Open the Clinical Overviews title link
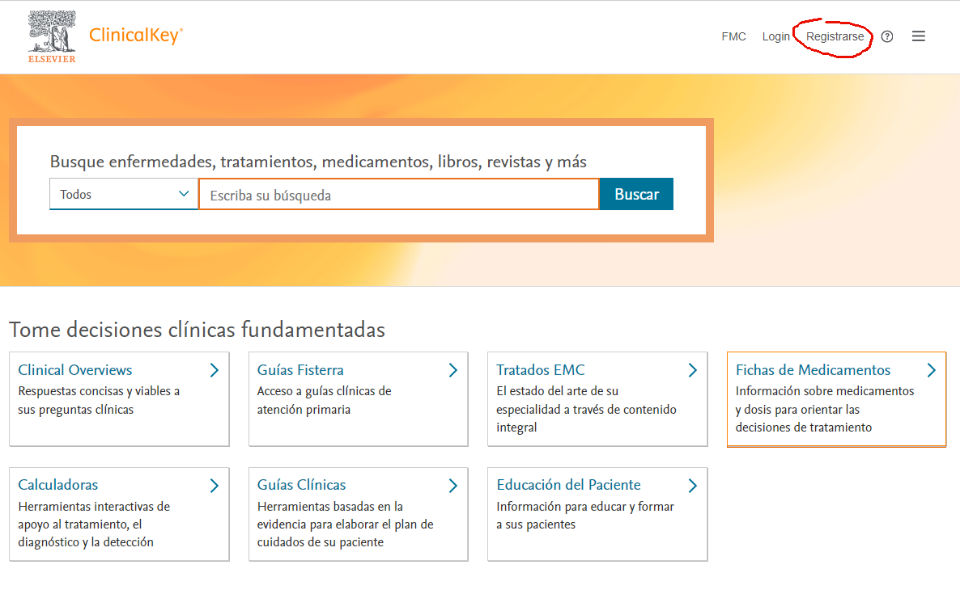Viewport: 960px width, 594px height. pyautogui.click(x=75, y=370)
